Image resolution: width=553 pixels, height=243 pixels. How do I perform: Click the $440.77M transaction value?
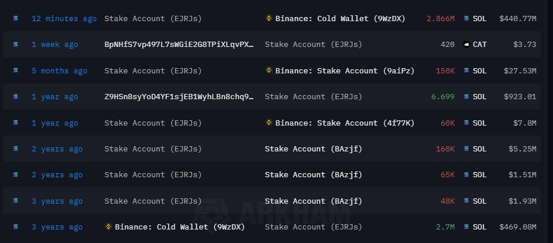click(518, 19)
